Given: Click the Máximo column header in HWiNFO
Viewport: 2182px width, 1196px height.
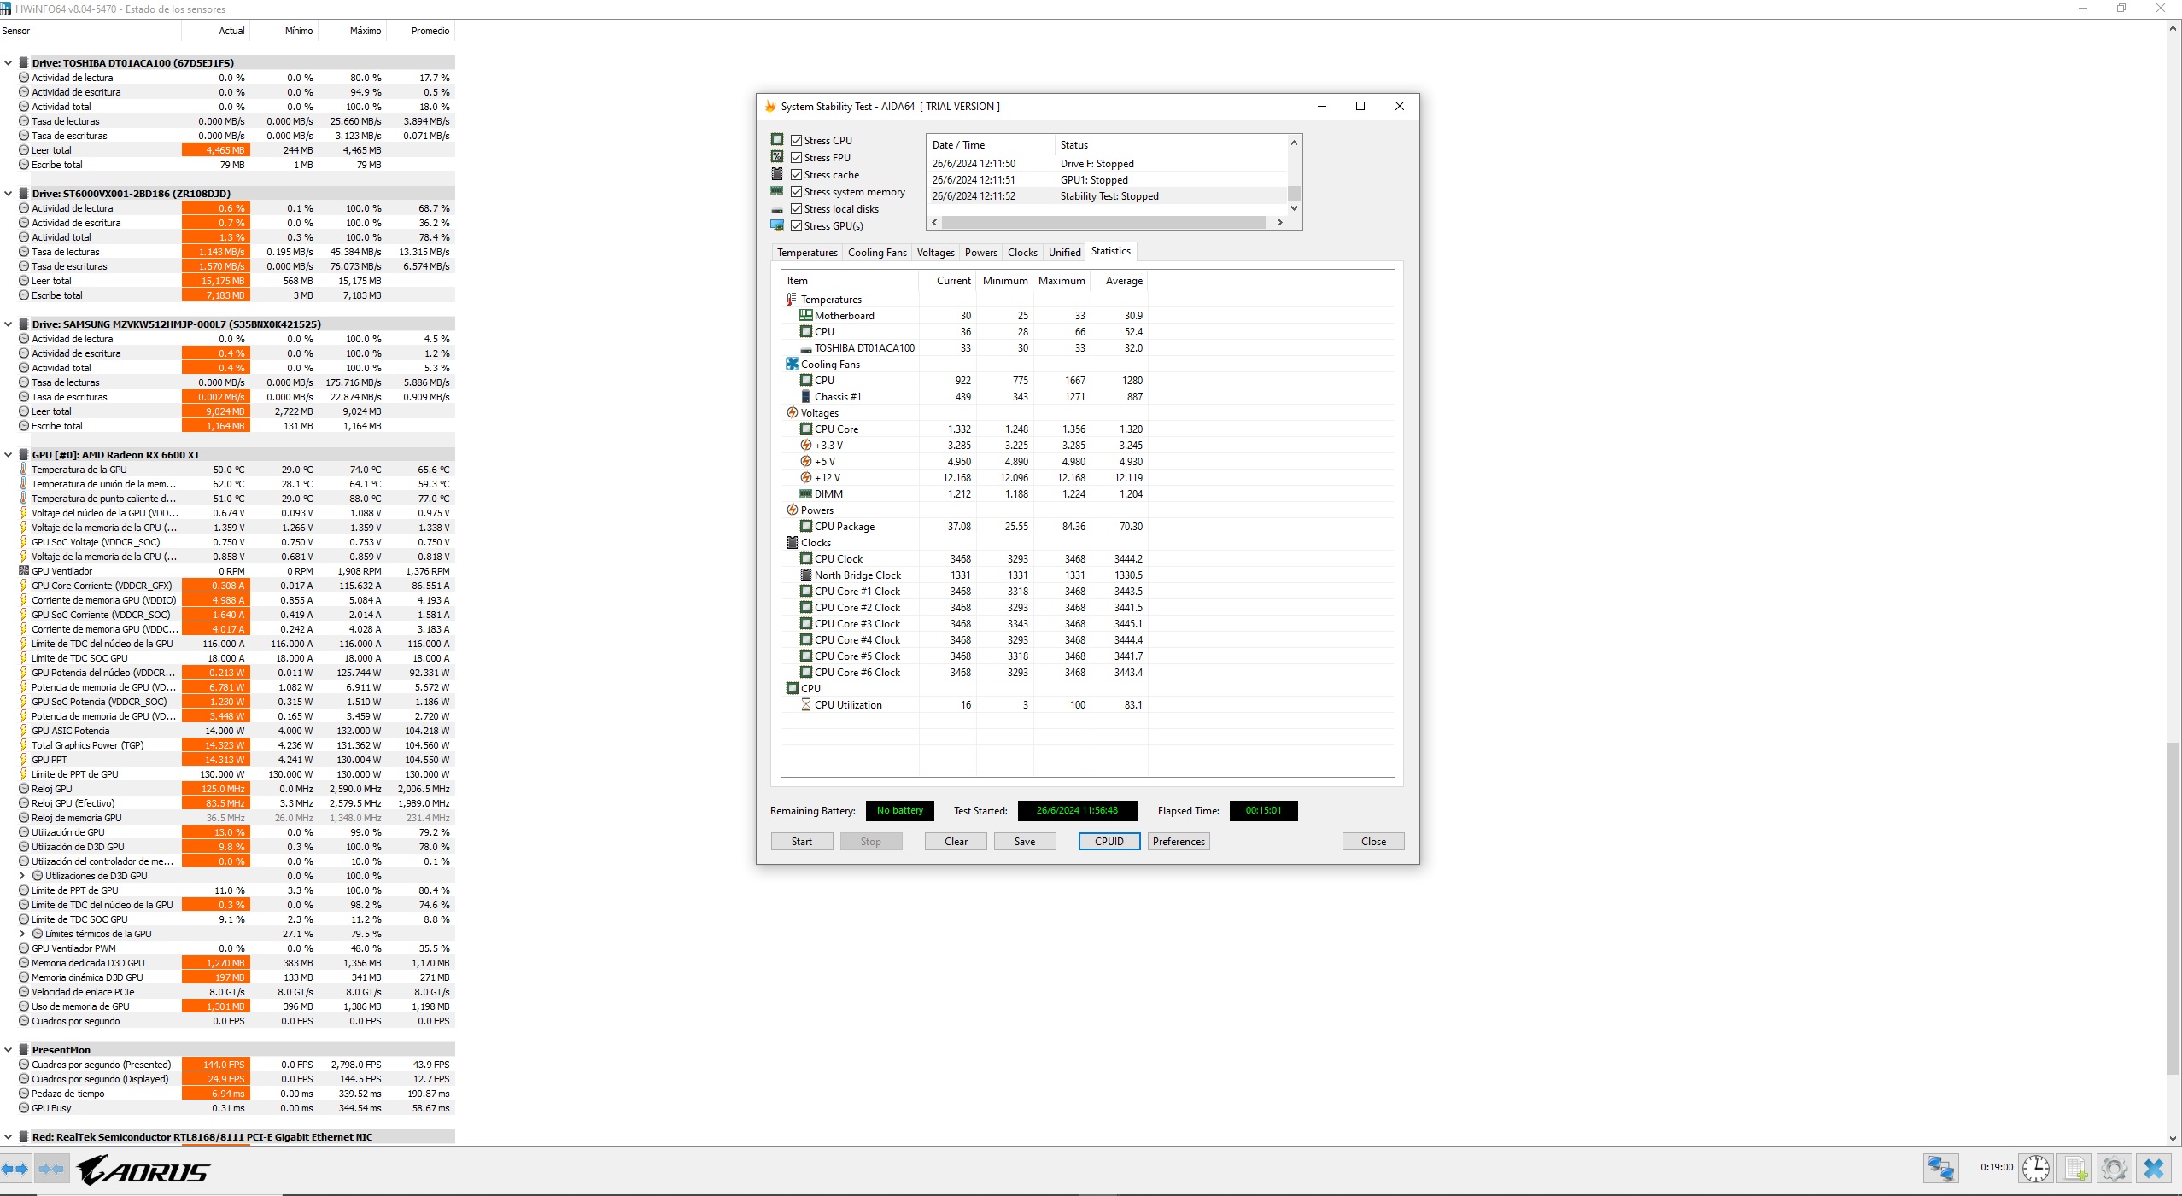Looking at the screenshot, I should click(353, 31).
